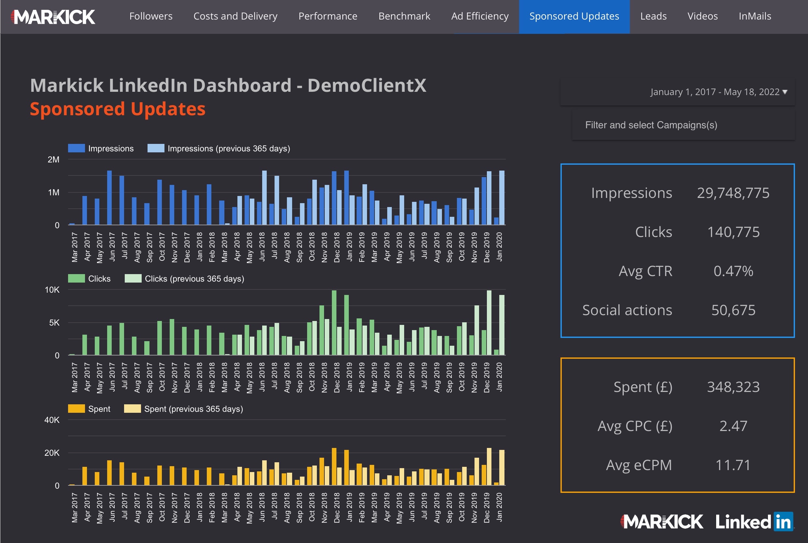
Task: Open the Followers tab
Action: pyautogui.click(x=151, y=16)
